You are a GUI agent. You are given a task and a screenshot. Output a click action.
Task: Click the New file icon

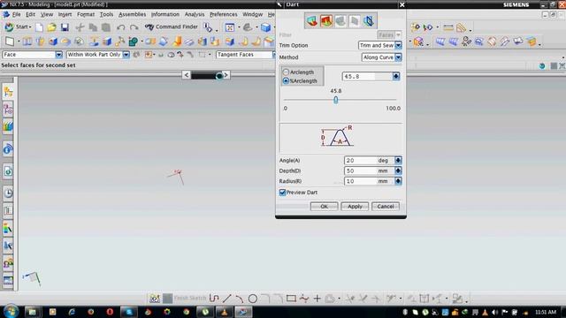(39, 27)
